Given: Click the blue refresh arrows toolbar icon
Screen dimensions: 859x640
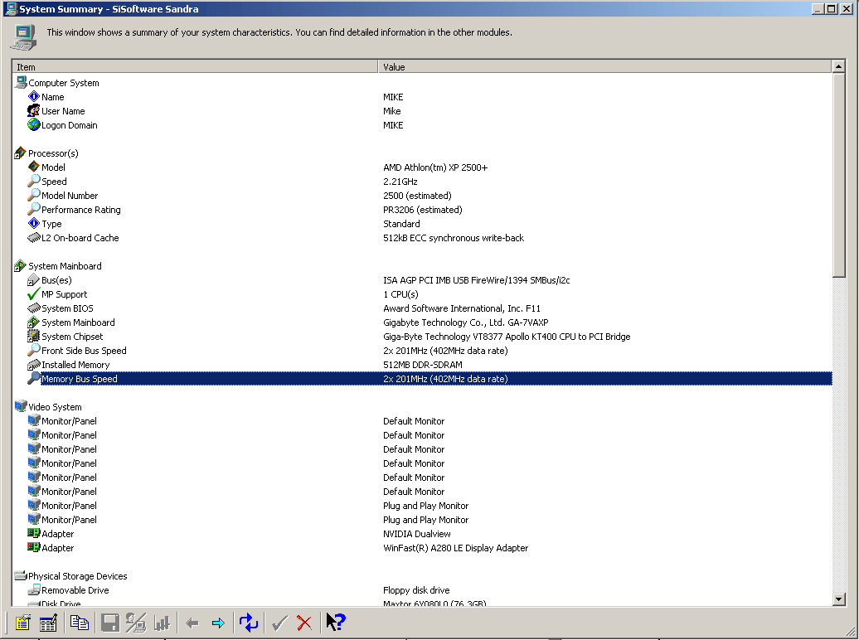Looking at the screenshot, I should point(248,623).
